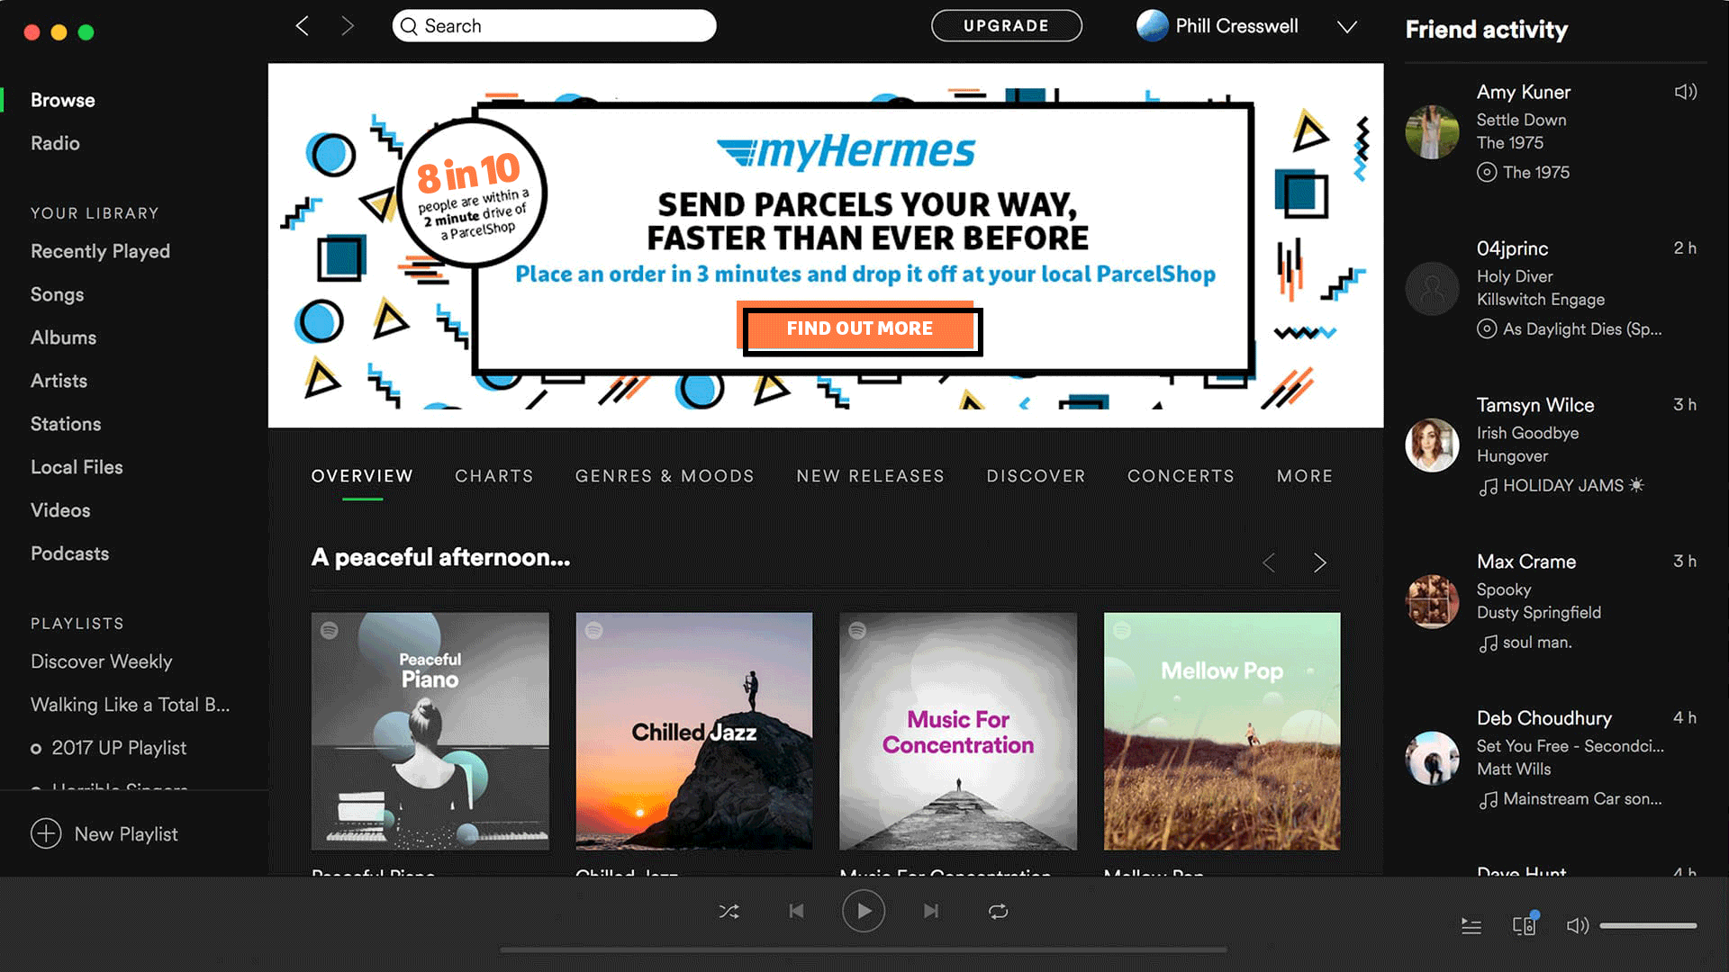The image size is (1729, 972).
Task: Open the play queue
Action: (x=1471, y=926)
